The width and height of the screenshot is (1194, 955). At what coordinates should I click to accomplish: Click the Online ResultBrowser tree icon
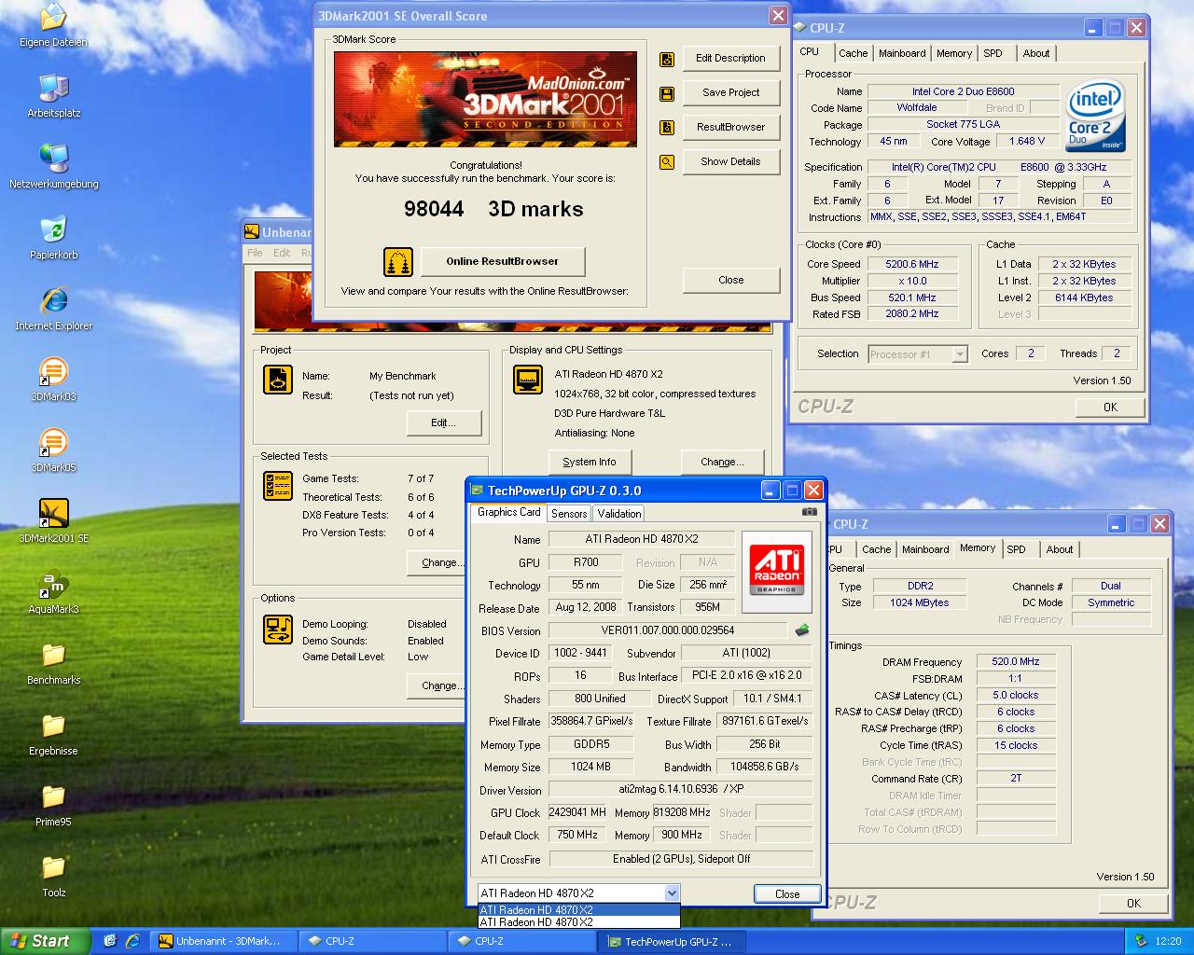[x=398, y=262]
